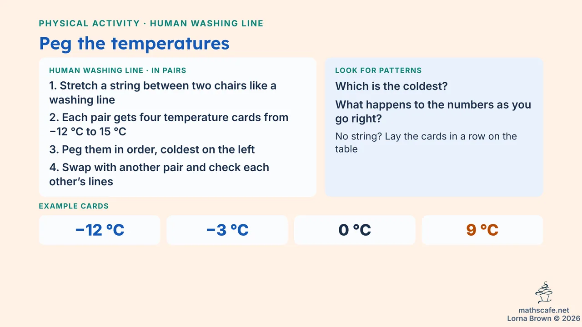The height and width of the screenshot is (327, 582).
Task: Click the No string? hint text
Action: [x=426, y=143]
